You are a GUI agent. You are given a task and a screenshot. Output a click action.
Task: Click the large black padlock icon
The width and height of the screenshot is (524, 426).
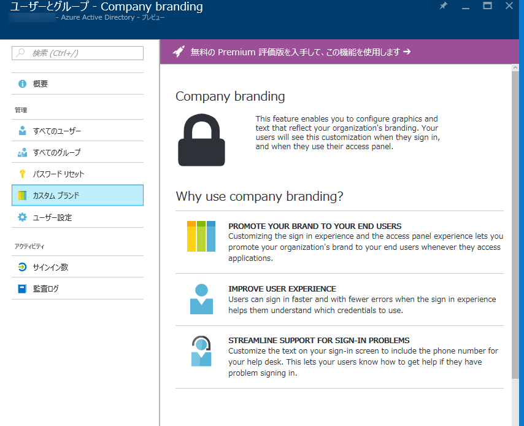(201, 140)
